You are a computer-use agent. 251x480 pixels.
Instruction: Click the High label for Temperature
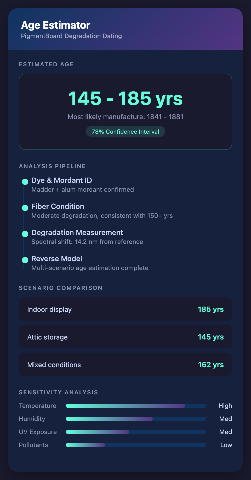coord(225,406)
